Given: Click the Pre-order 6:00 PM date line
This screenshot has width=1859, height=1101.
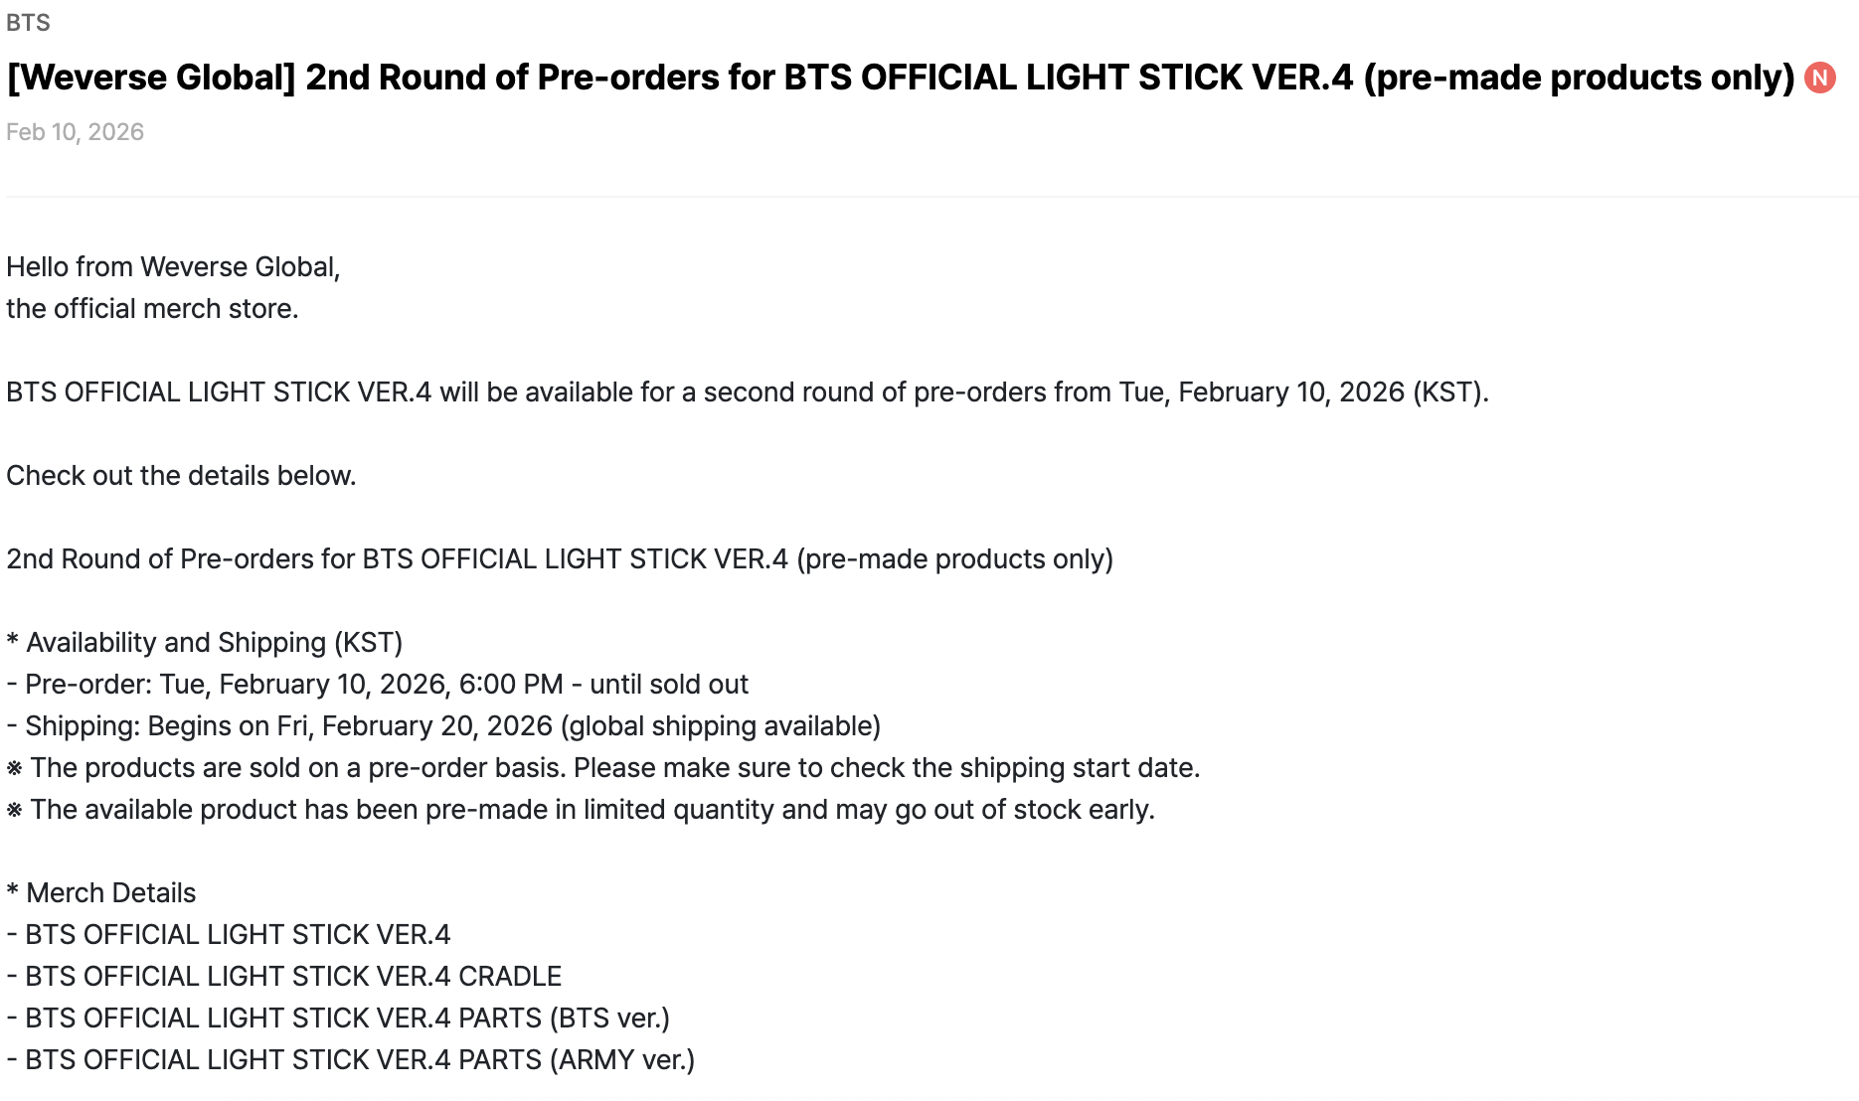Looking at the screenshot, I should 377,685.
